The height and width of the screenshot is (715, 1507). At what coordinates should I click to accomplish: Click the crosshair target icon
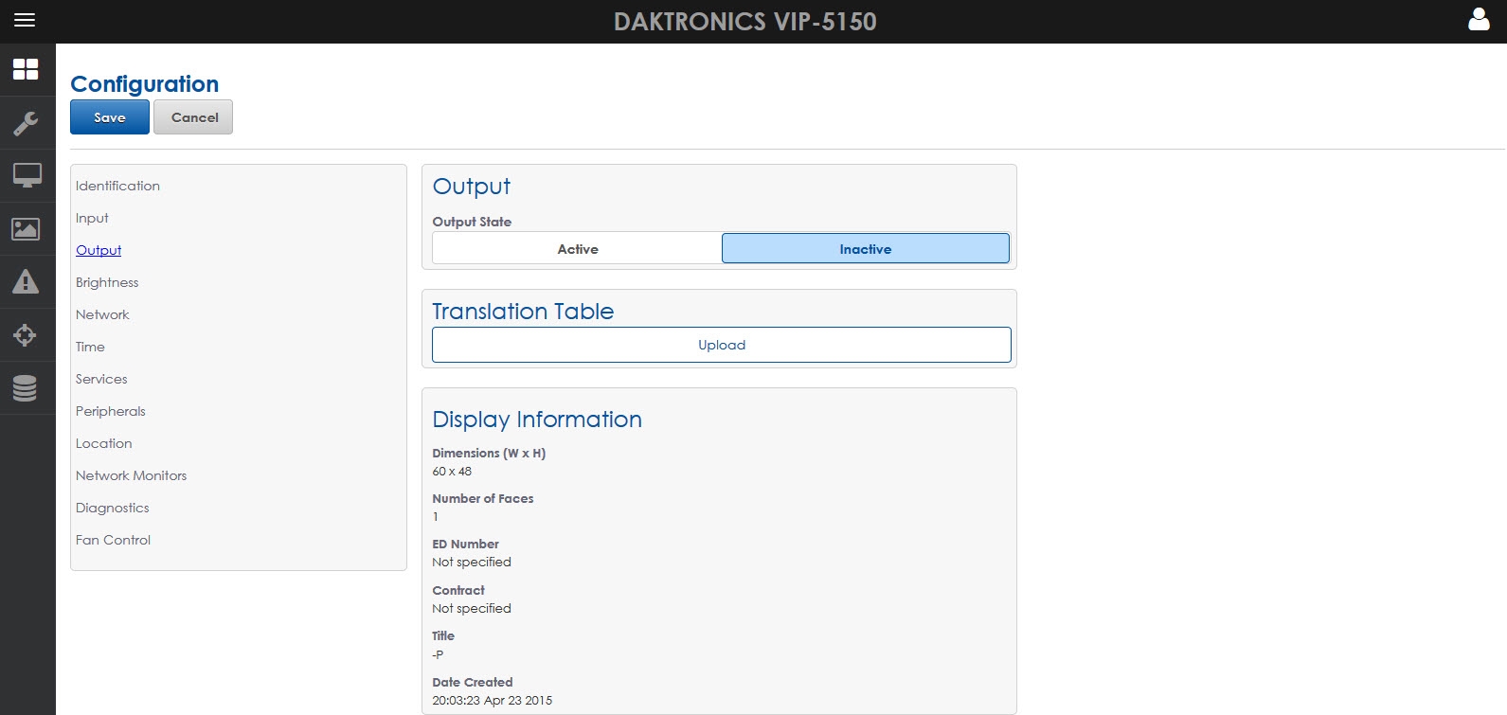pos(26,334)
